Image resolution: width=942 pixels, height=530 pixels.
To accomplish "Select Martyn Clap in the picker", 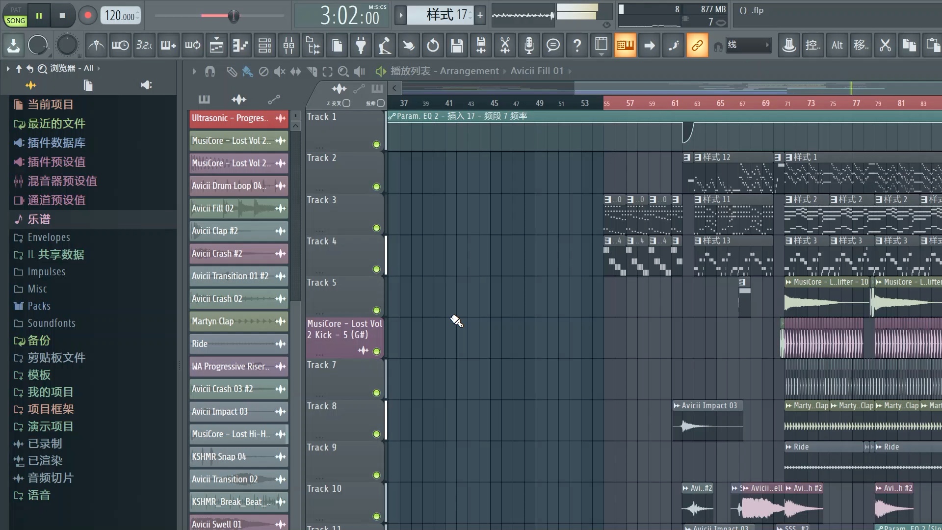I will click(x=239, y=321).
